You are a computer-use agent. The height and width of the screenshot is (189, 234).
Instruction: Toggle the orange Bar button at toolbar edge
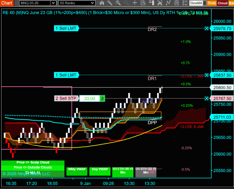point(231,3)
